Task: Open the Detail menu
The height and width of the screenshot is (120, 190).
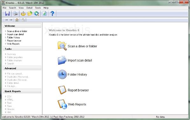Action: click(x=29, y=8)
